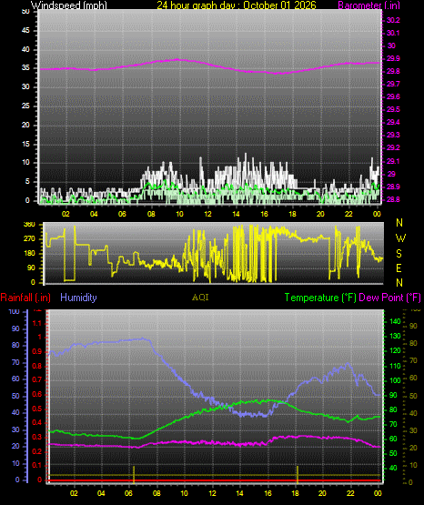Click the barometer value '30.2'
The image size is (424, 505).
pos(393,20)
